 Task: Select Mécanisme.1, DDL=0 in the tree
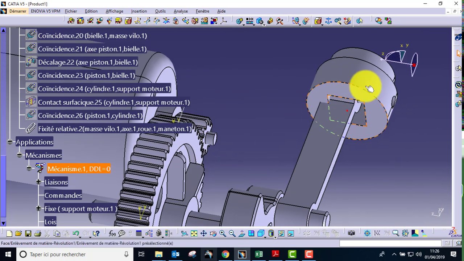tap(79, 169)
